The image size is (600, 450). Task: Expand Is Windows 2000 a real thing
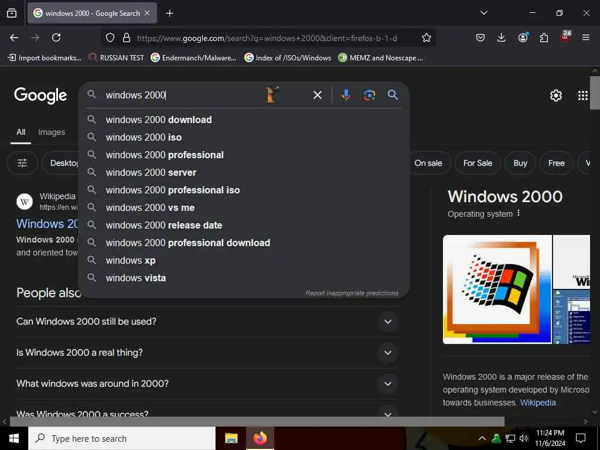click(x=207, y=352)
